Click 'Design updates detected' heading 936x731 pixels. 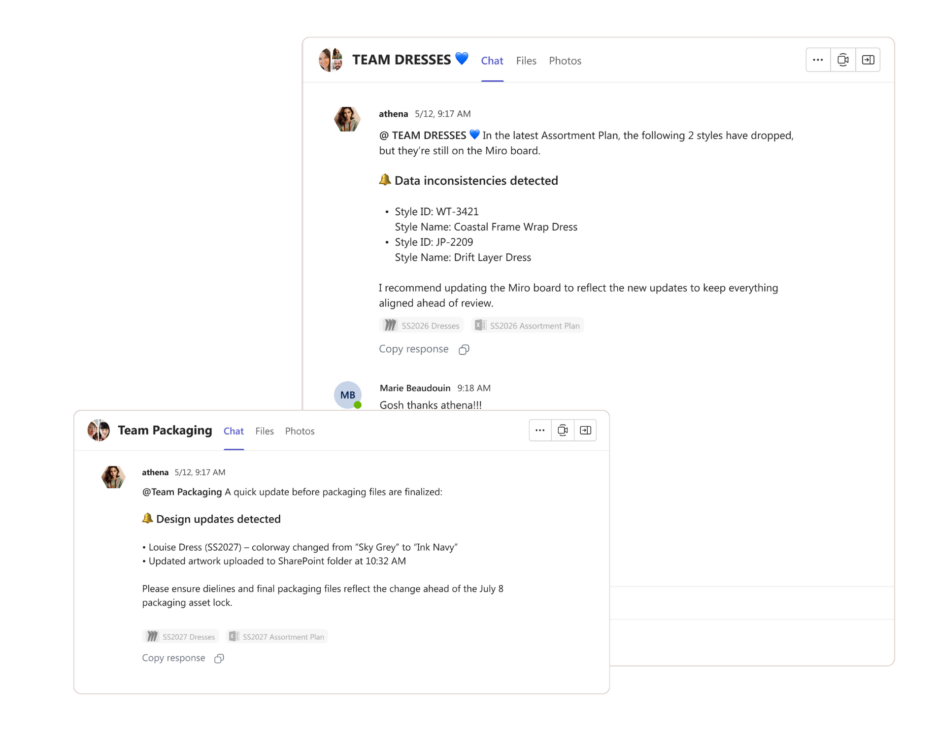point(218,519)
